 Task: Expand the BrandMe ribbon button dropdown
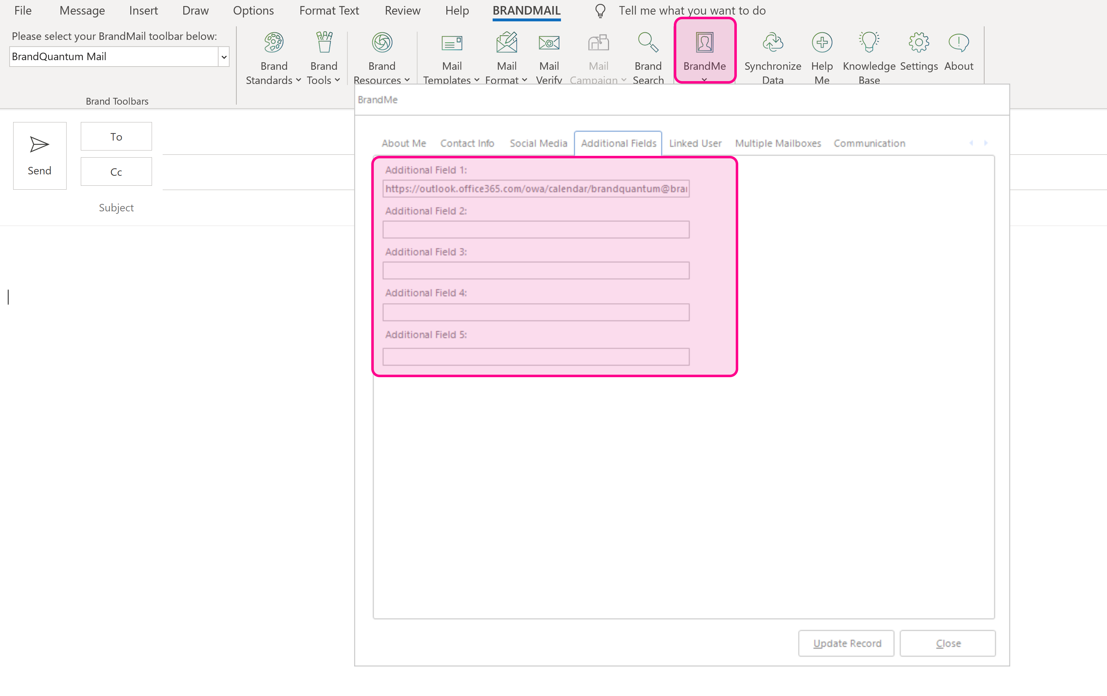click(704, 80)
